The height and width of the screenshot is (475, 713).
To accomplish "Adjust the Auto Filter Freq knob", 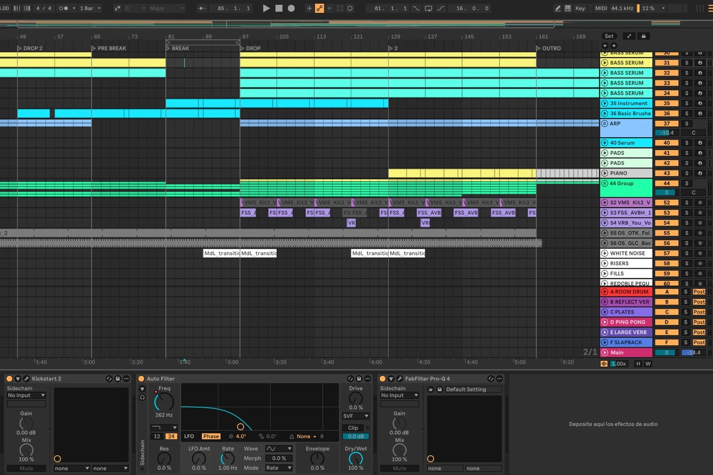I will 164,402.
